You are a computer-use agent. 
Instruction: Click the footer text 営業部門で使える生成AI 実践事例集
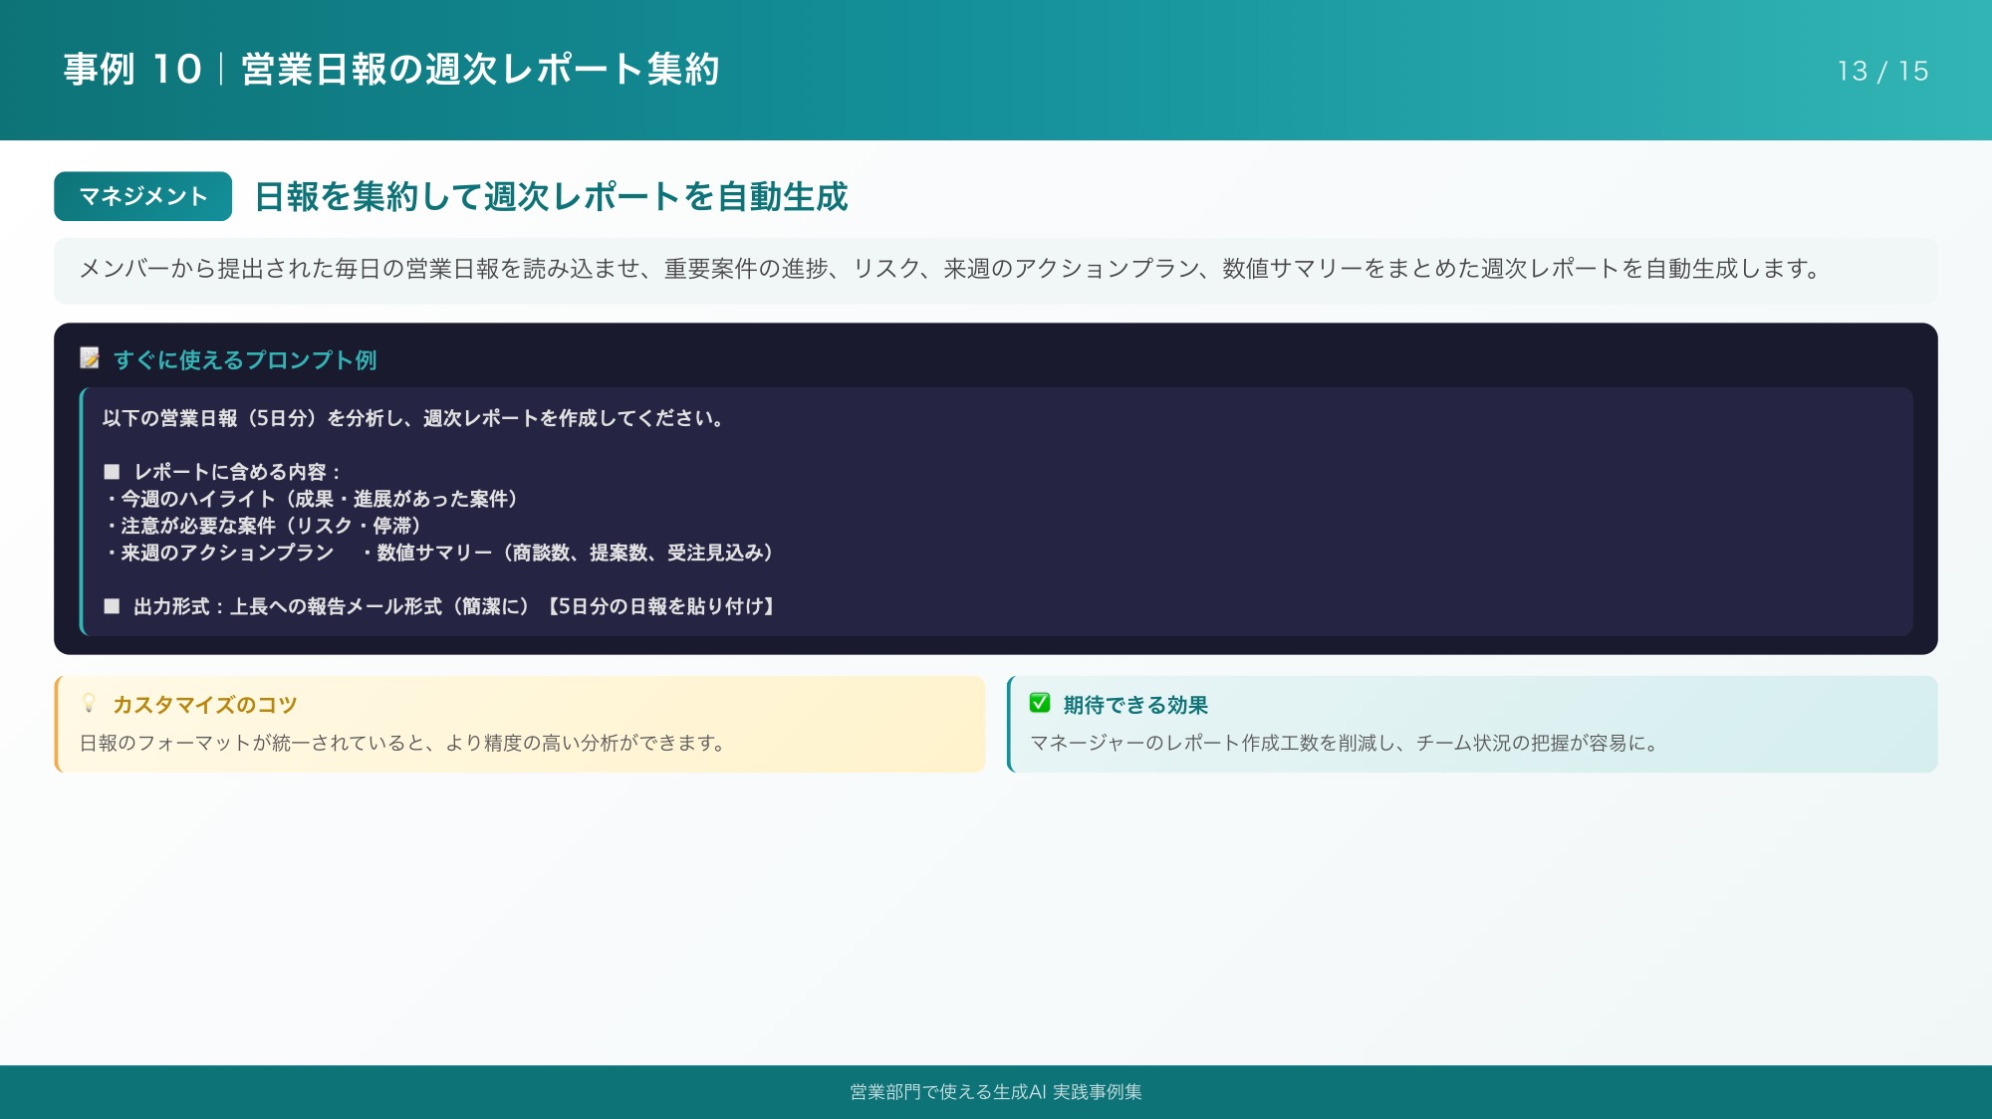(x=996, y=1092)
